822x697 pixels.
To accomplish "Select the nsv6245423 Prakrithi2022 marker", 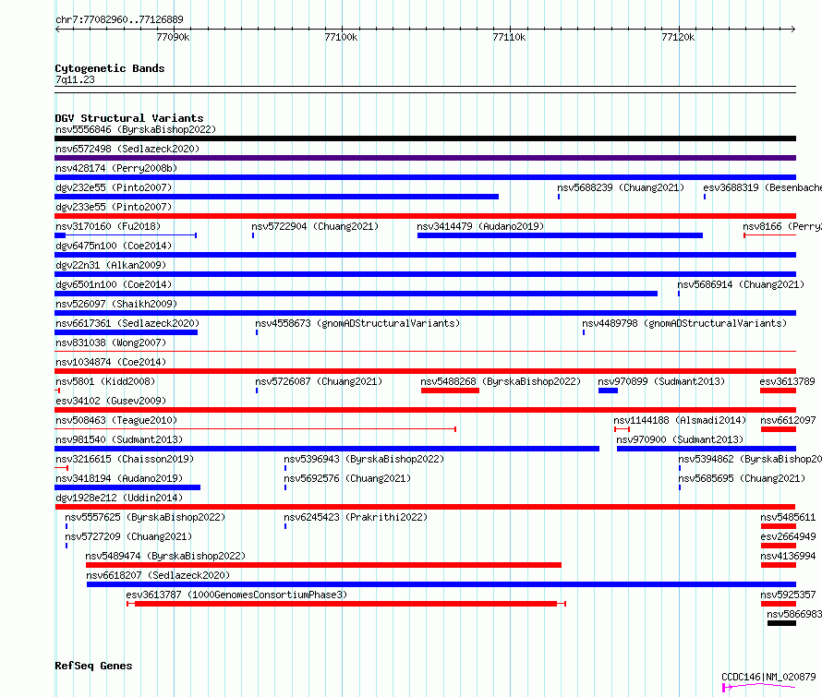I will click(285, 526).
